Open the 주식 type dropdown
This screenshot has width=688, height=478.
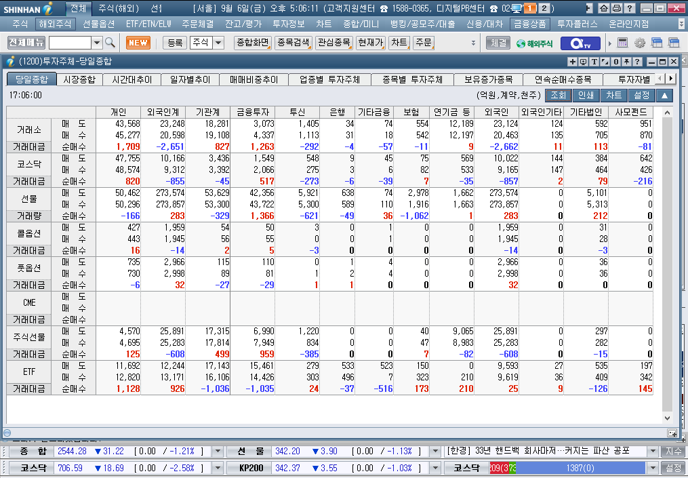click(218, 43)
